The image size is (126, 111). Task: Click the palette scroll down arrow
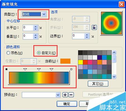[x=114, y=77]
